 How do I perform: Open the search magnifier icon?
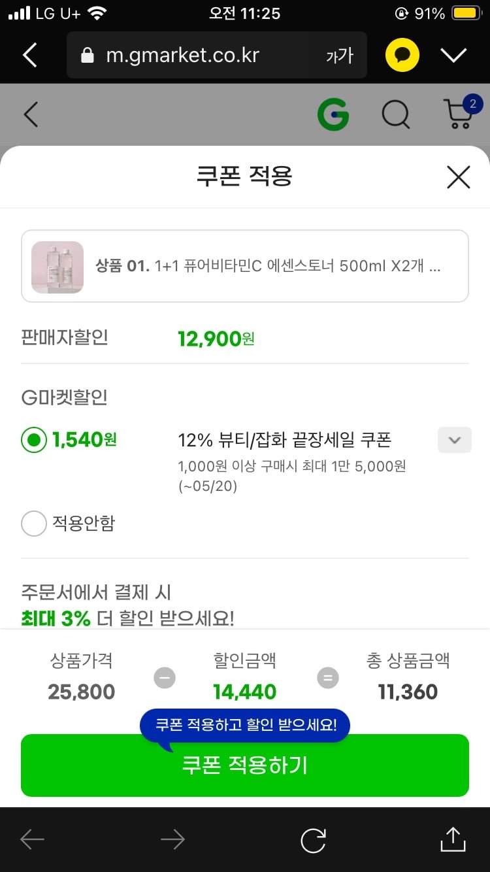pyautogui.click(x=395, y=115)
